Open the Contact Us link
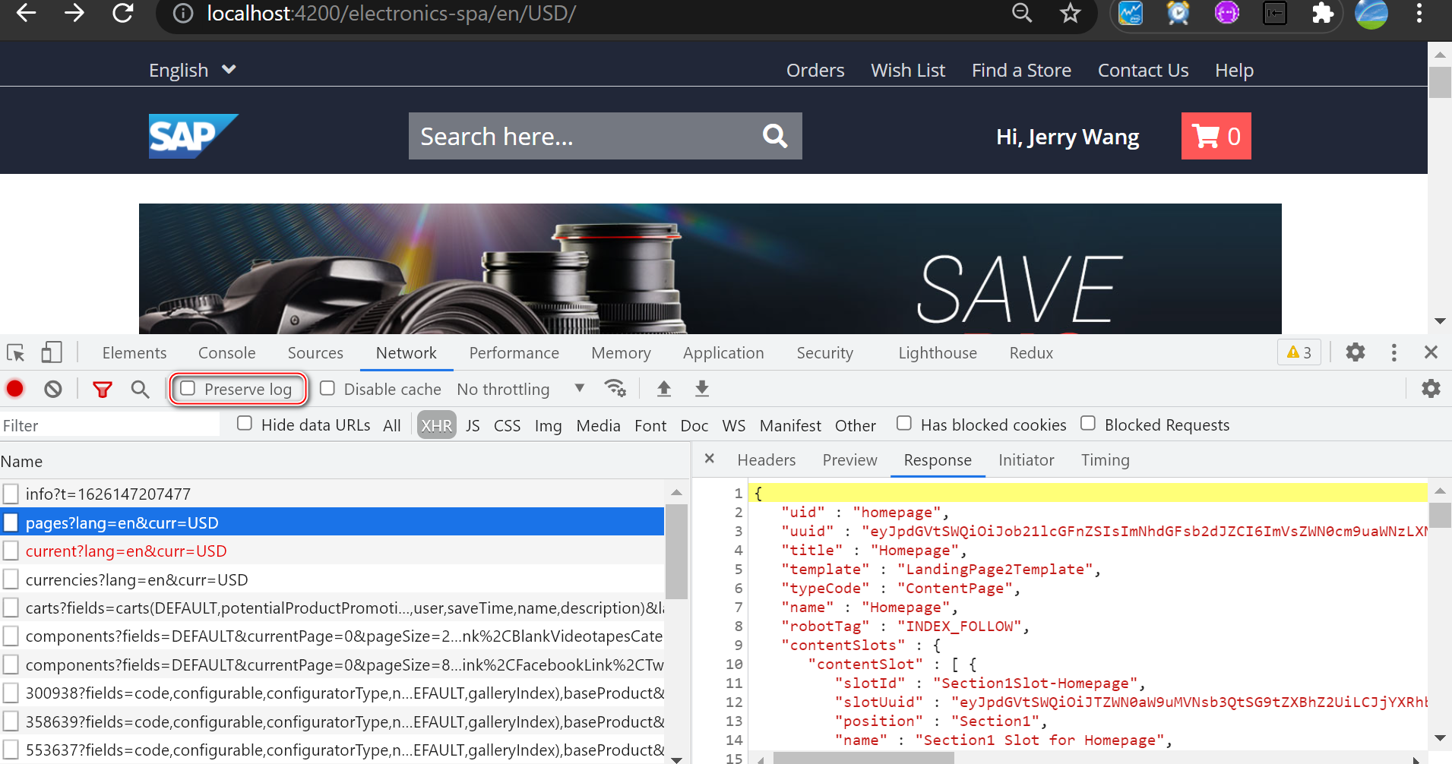The height and width of the screenshot is (764, 1452). [1143, 70]
